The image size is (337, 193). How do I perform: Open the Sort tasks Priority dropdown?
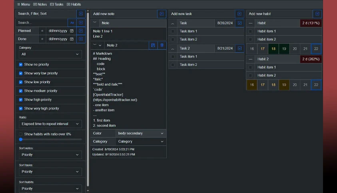click(x=50, y=172)
